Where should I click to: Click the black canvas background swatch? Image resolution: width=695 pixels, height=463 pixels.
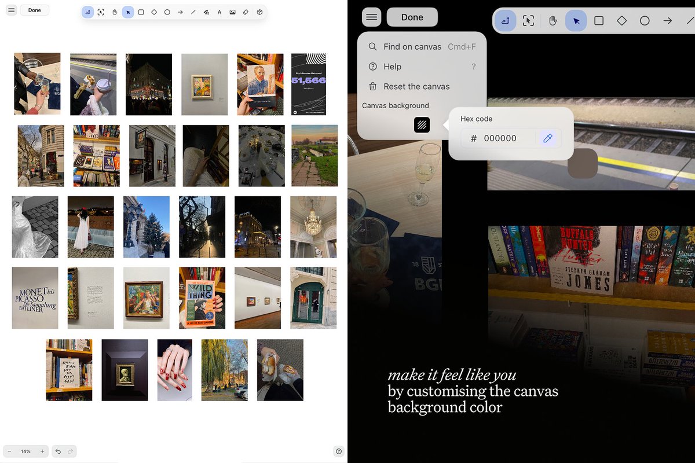[422, 124]
